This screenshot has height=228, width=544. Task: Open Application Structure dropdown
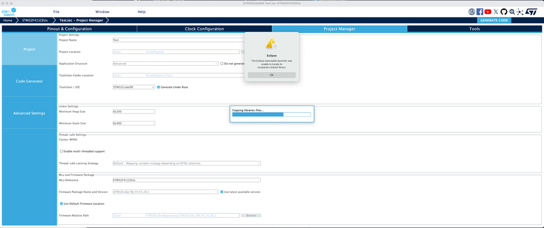166,64
